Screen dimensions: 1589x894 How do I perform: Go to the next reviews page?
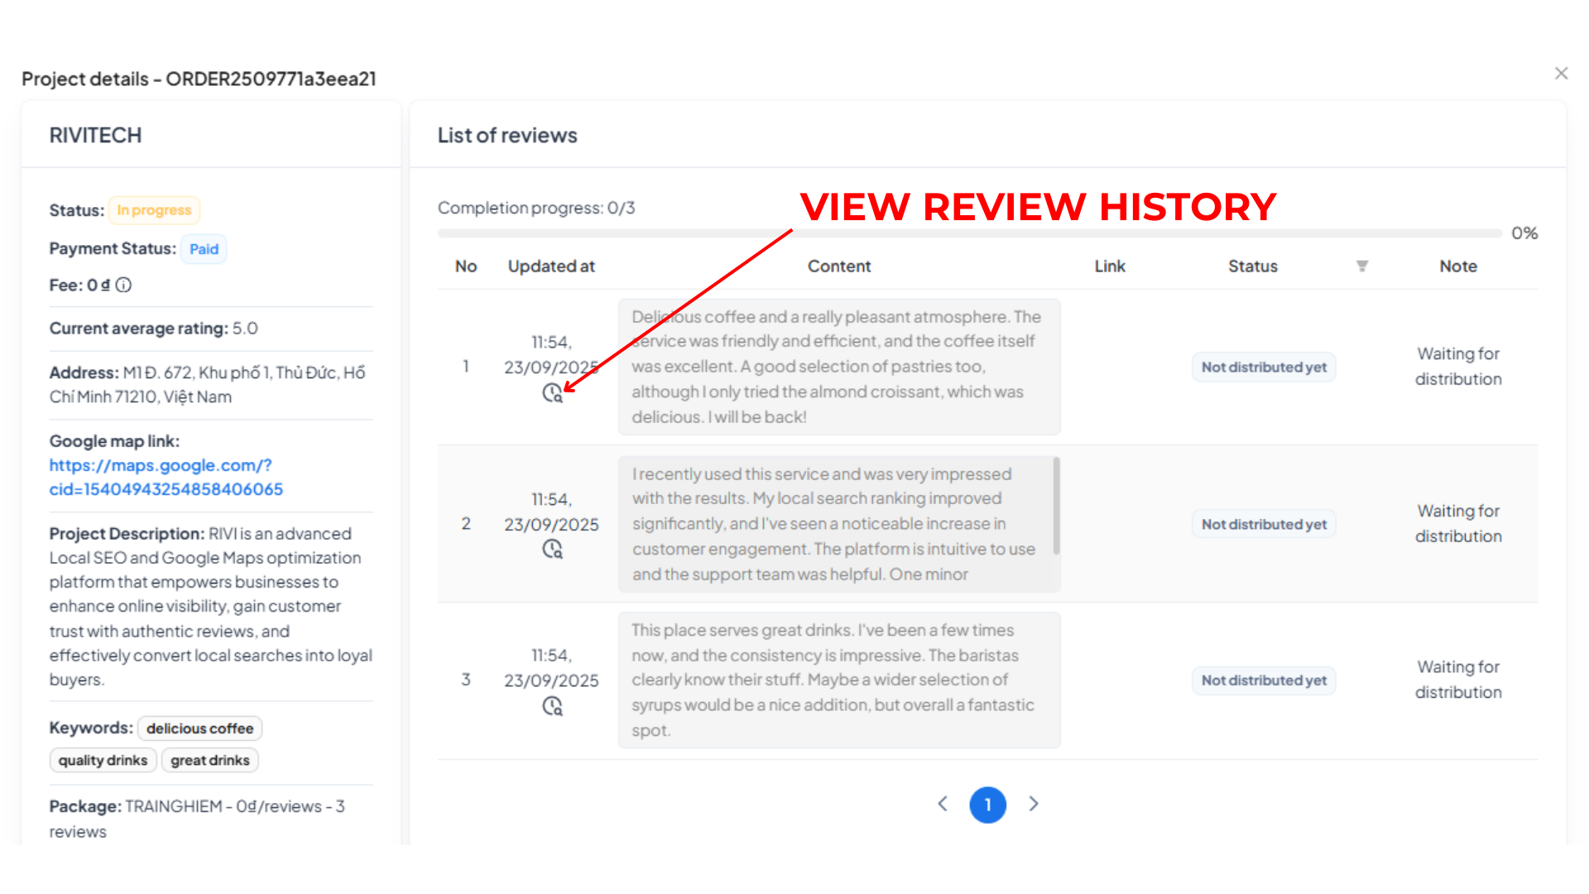[1034, 804]
